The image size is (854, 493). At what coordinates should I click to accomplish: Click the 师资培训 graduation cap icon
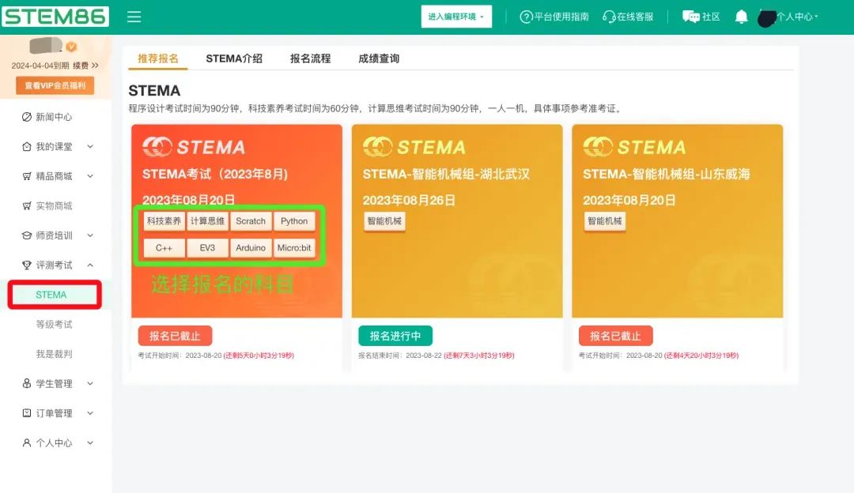pyautogui.click(x=26, y=235)
